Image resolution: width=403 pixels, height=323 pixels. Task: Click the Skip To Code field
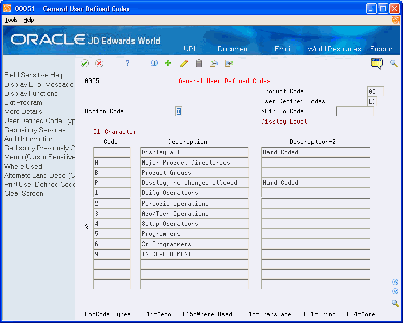point(354,112)
